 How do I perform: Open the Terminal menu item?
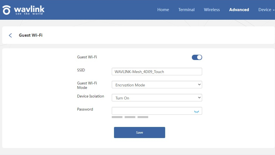click(x=186, y=10)
